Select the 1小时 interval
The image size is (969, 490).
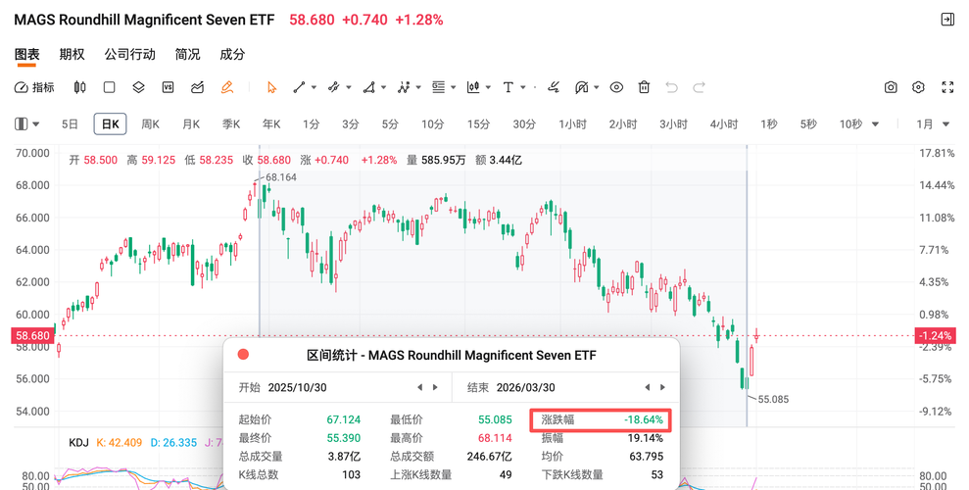[x=572, y=124]
